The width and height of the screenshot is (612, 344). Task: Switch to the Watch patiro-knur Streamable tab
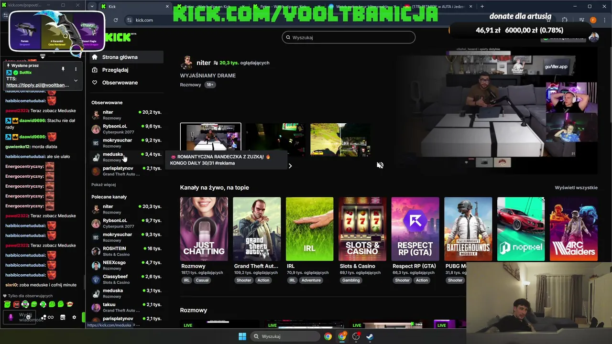[362, 7]
